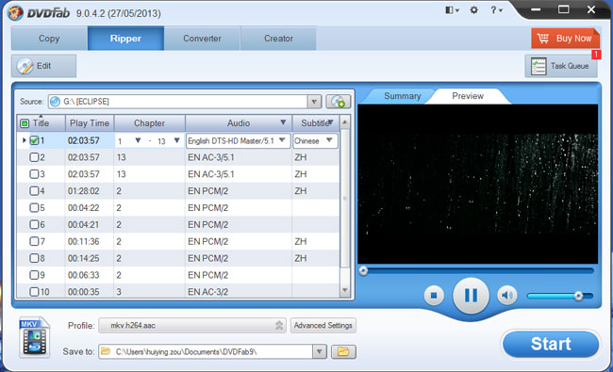Open the help question mark menu
The width and height of the screenshot is (613, 372).
click(x=496, y=10)
